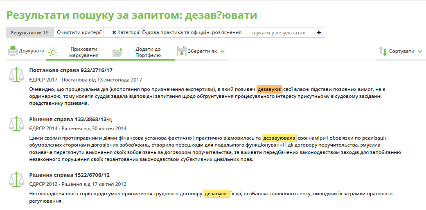
Task: Click the Друкувати toolbar label
Action: [x=32, y=51]
